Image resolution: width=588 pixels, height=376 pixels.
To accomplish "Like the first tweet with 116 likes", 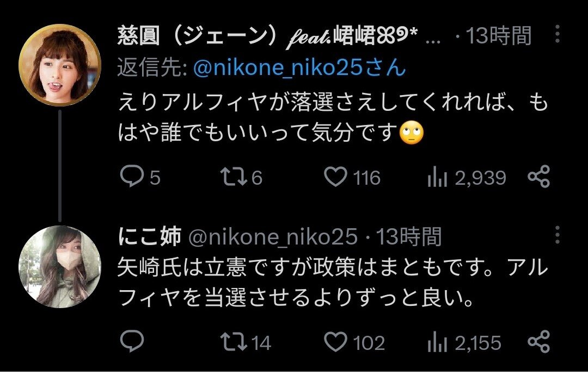I will (352, 177).
